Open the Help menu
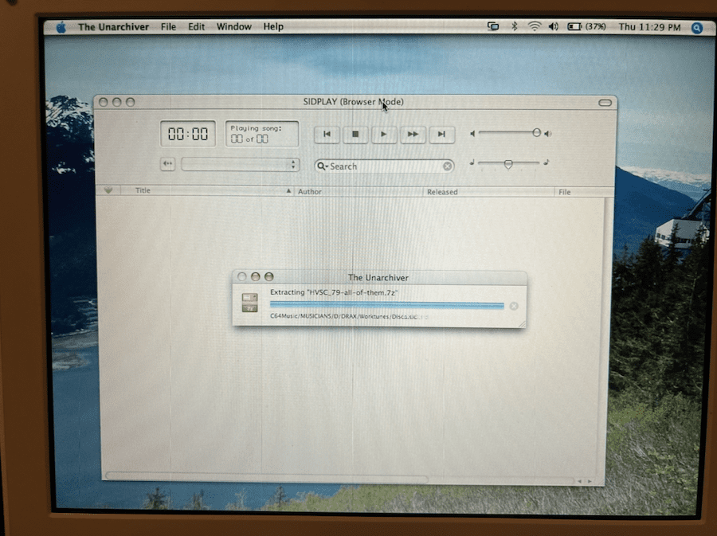Viewport: 717px width, 536px height. pos(273,27)
